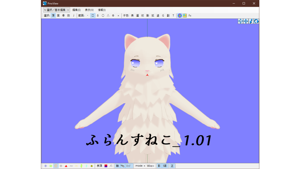This screenshot has height=169, width=300.
Task: Open the T sub-window
Action: point(173,16)
